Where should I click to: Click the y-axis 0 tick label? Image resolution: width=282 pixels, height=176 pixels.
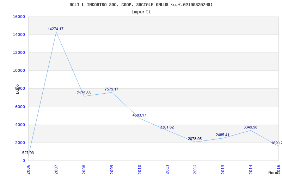pos(24,161)
